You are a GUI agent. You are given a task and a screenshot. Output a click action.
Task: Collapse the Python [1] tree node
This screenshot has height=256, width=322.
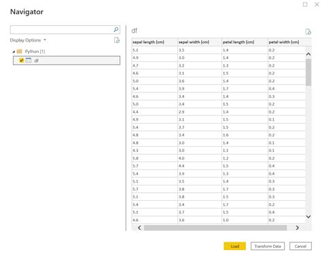tap(14, 52)
